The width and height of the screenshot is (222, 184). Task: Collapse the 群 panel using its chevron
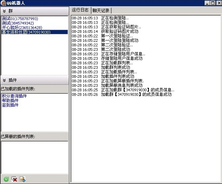click(x=4, y=11)
